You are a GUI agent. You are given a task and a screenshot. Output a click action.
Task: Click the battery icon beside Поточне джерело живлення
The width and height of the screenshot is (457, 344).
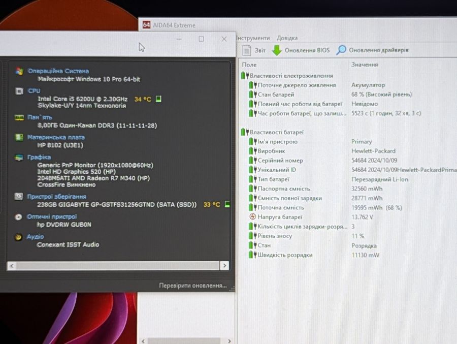pyautogui.click(x=253, y=85)
